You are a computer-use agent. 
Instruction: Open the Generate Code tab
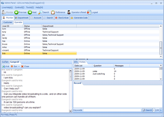coord(79,18)
